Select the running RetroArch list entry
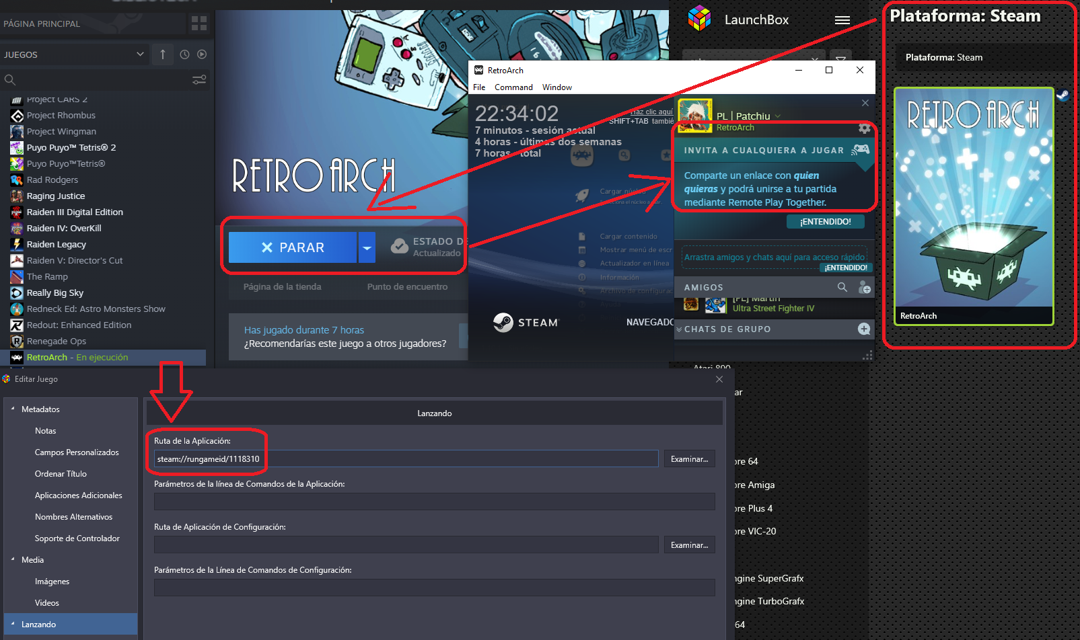The height and width of the screenshot is (640, 1080). click(x=103, y=358)
